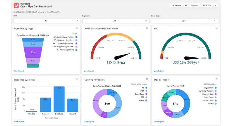Click the Service Cloud legend swatch
Screen dimensions: 232x126
(216, 101)
